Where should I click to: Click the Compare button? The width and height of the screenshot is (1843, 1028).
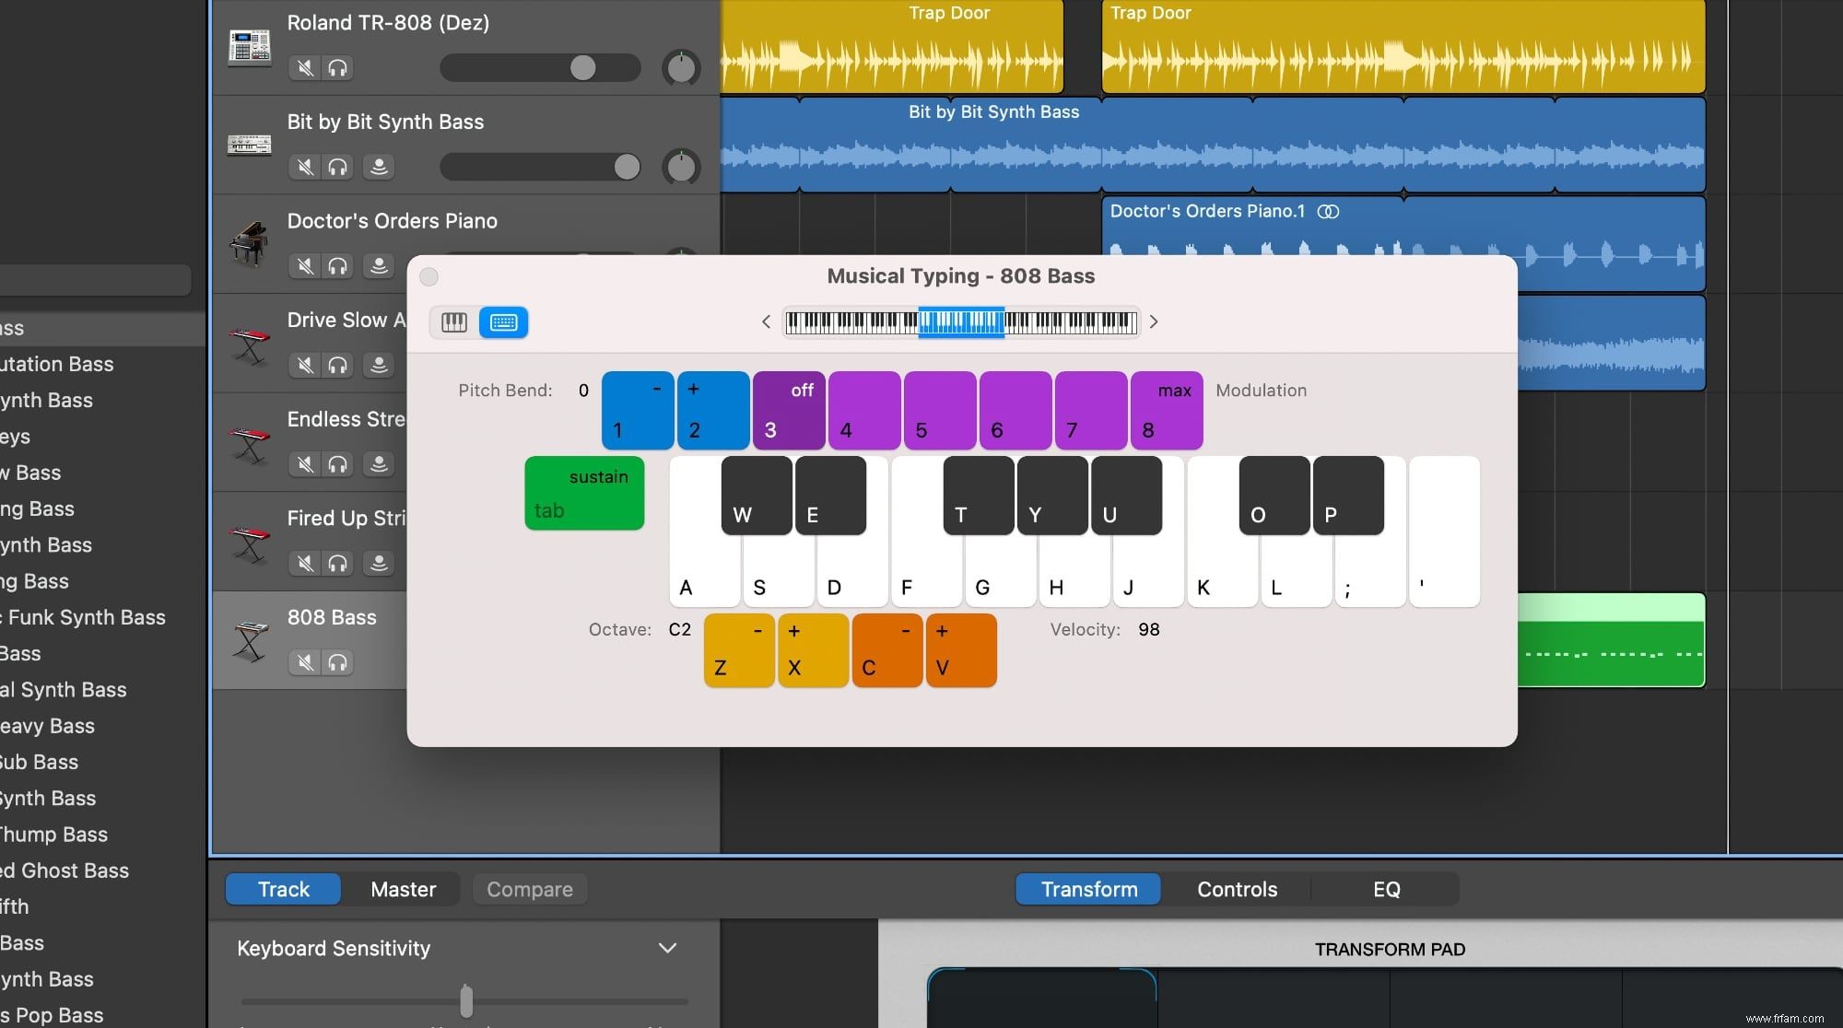[530, 889]
